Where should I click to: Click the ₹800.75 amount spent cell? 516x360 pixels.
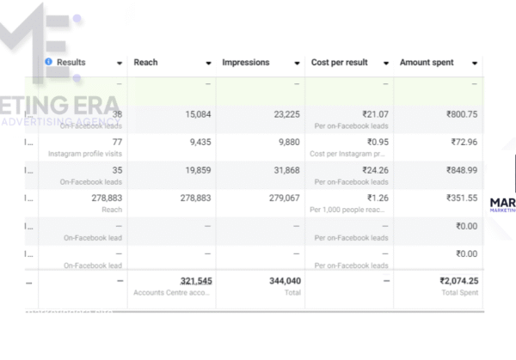(462, 114)
